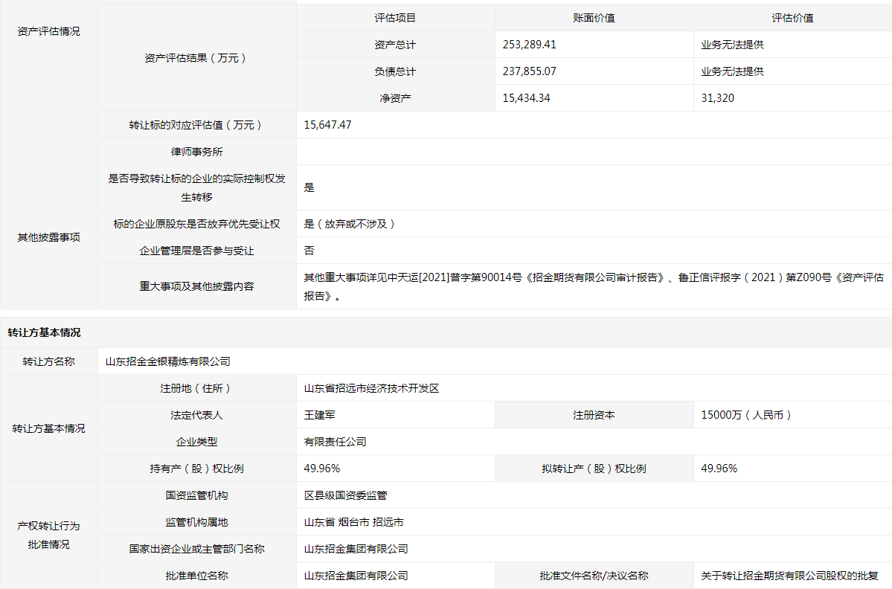
Task: Select the transferor name 山东招金金银精炼有限公司
Action: (x=168, y=361)
